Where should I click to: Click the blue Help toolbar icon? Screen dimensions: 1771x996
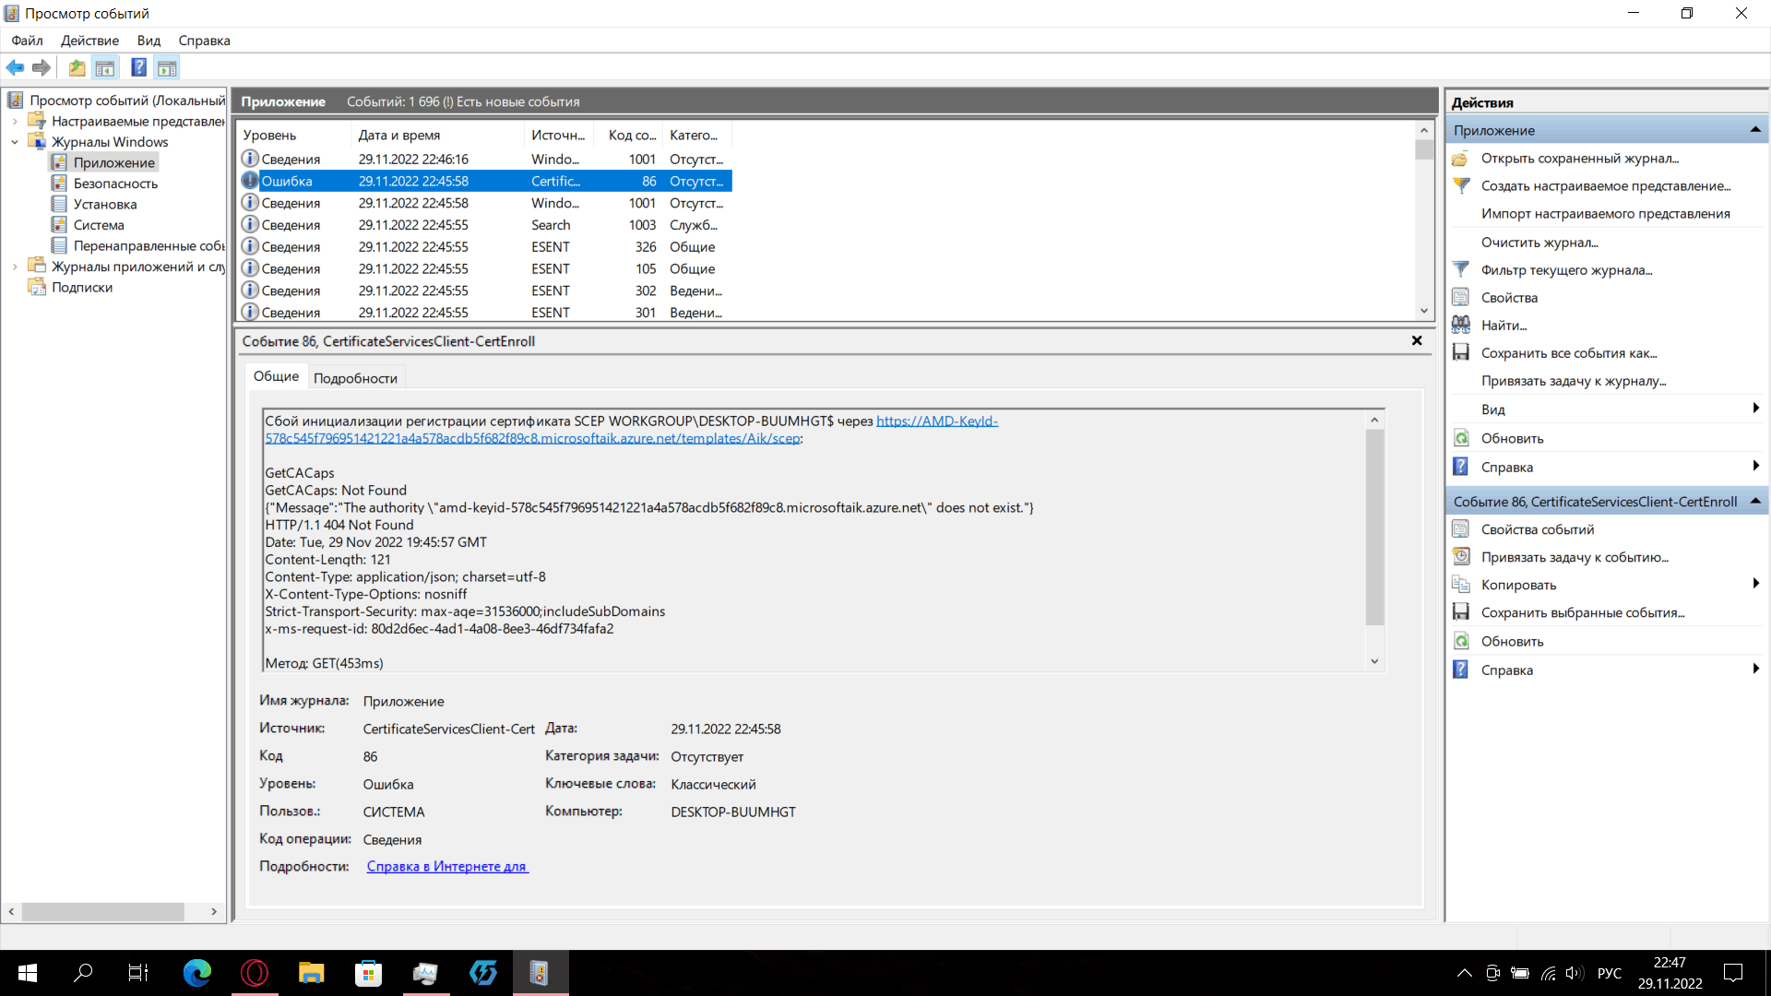click(139, 67)
